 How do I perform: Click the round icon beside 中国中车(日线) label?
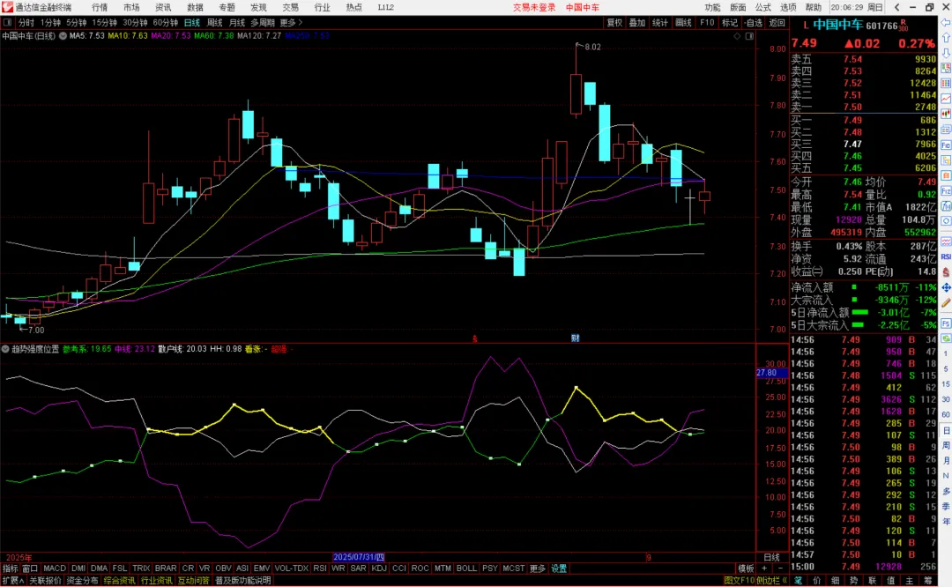coord(63,36)
